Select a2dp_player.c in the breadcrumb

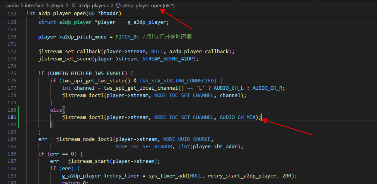point(94,5)
